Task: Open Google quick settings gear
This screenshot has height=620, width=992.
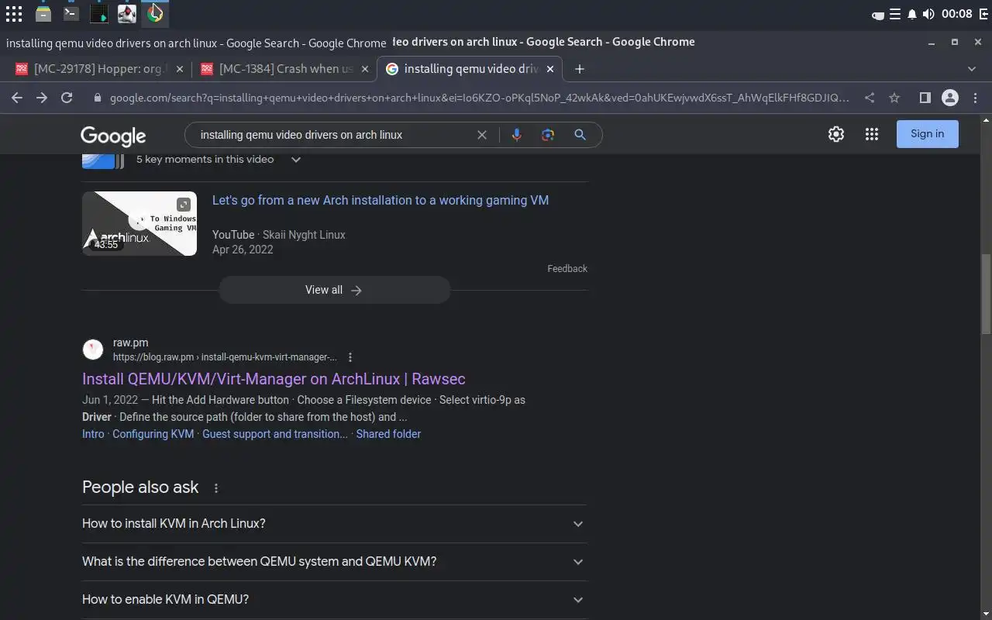Action: click(x=836, y=134)
